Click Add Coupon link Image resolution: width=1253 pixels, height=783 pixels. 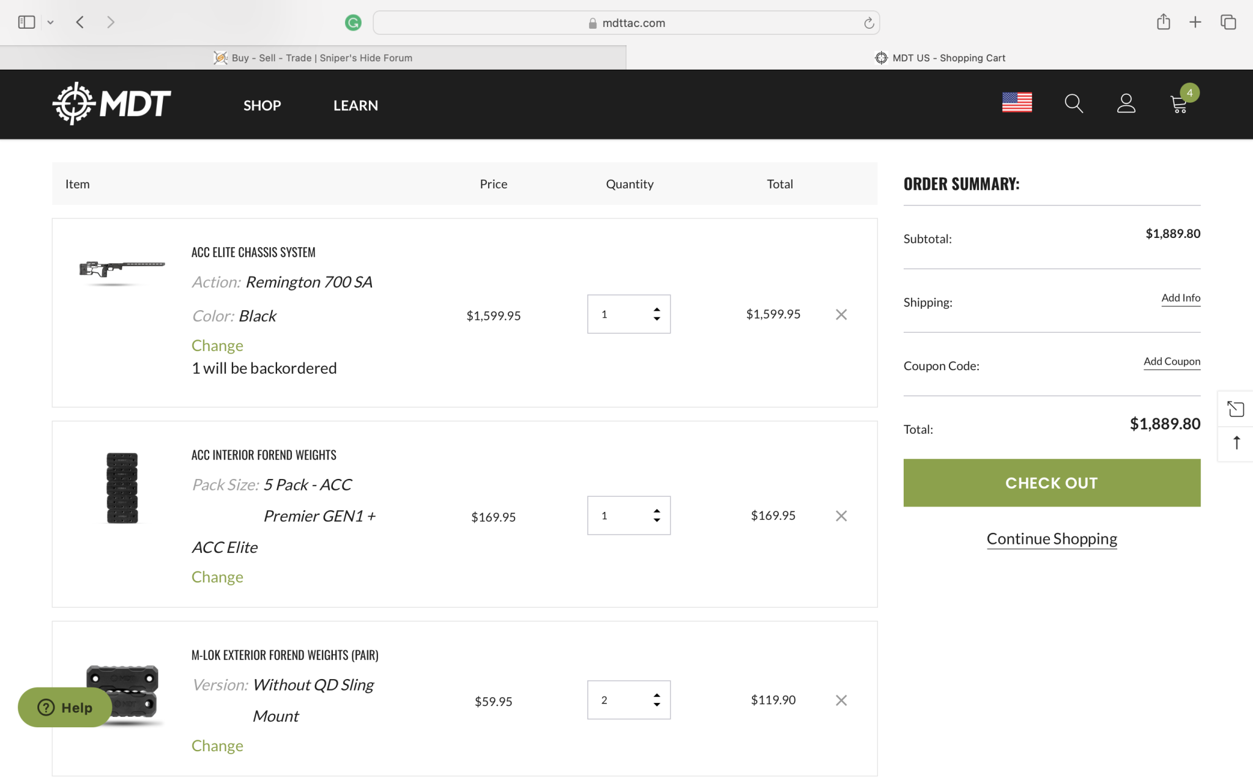1172,362
